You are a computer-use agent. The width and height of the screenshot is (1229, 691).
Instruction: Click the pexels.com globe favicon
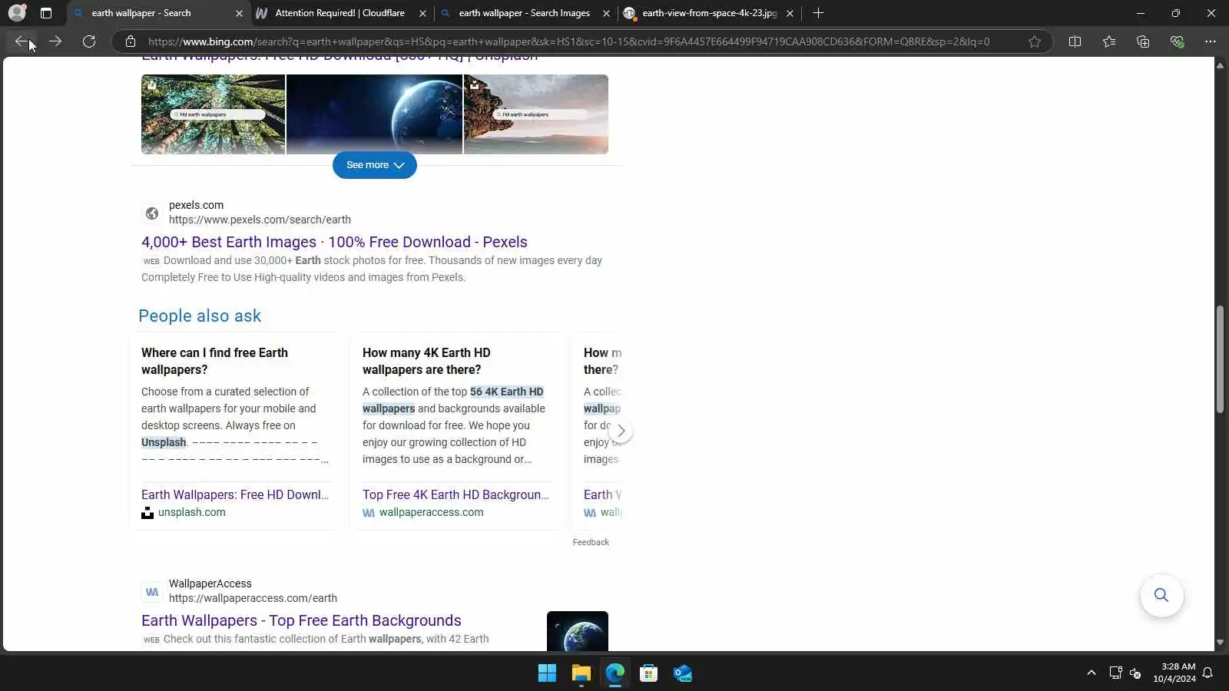pos(152,213)
